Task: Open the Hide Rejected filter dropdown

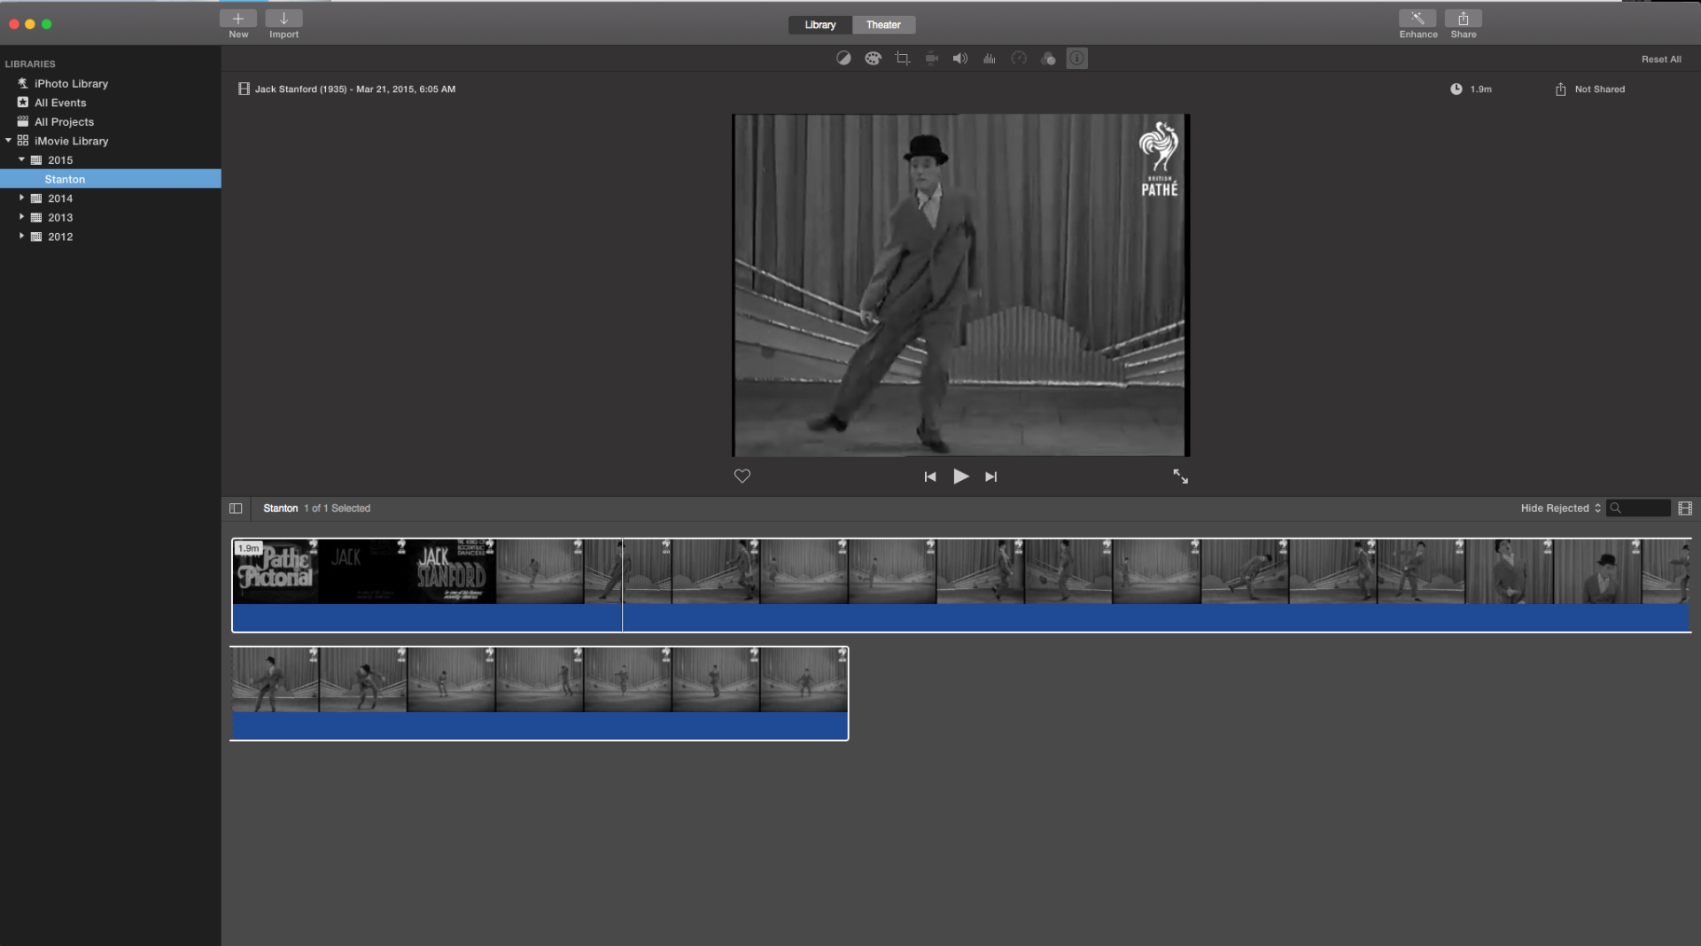Action: pos(1560,508)
